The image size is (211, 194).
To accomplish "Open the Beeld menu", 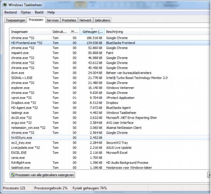I will coord(39,12).
